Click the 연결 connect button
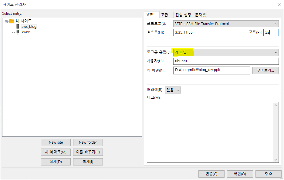This screenshot has width=284, height=180. point(211,174)
